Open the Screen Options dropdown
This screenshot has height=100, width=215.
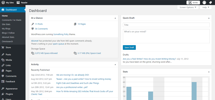pos(188,7)
